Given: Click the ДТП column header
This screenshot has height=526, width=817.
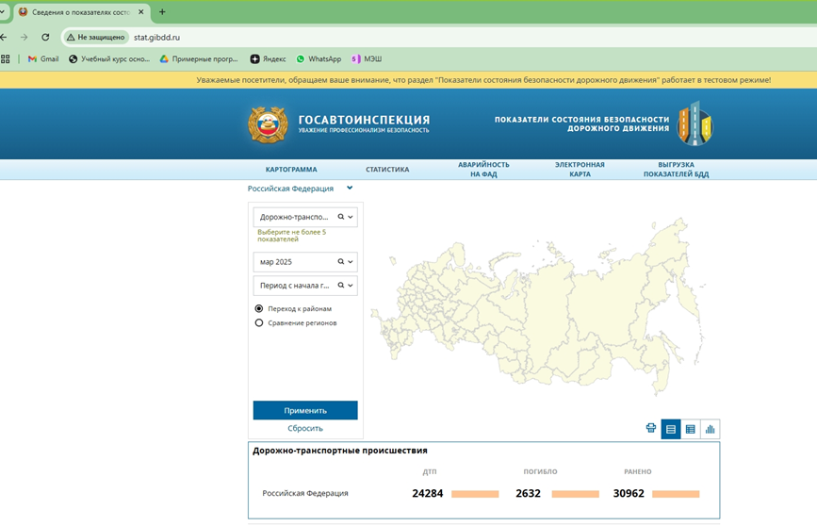Looking at the screenshot, I should point(430,471).
